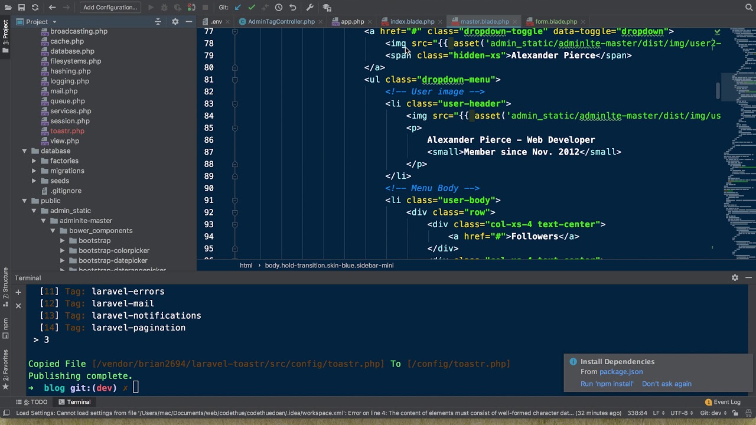Viewport: 756px width, 425px height.
Task: Click the Git commit checkmark icon
Action: [252, 8]
